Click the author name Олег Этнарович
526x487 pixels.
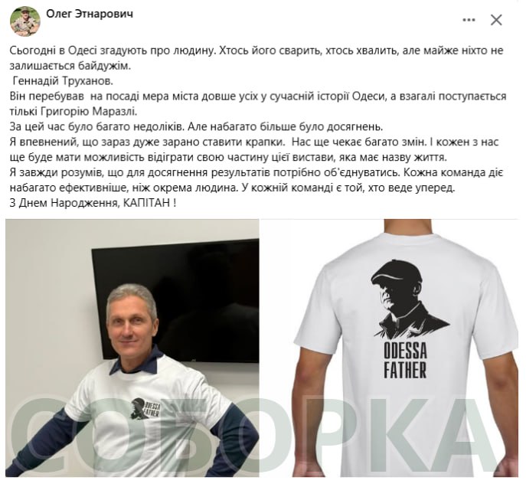(90, 14)
